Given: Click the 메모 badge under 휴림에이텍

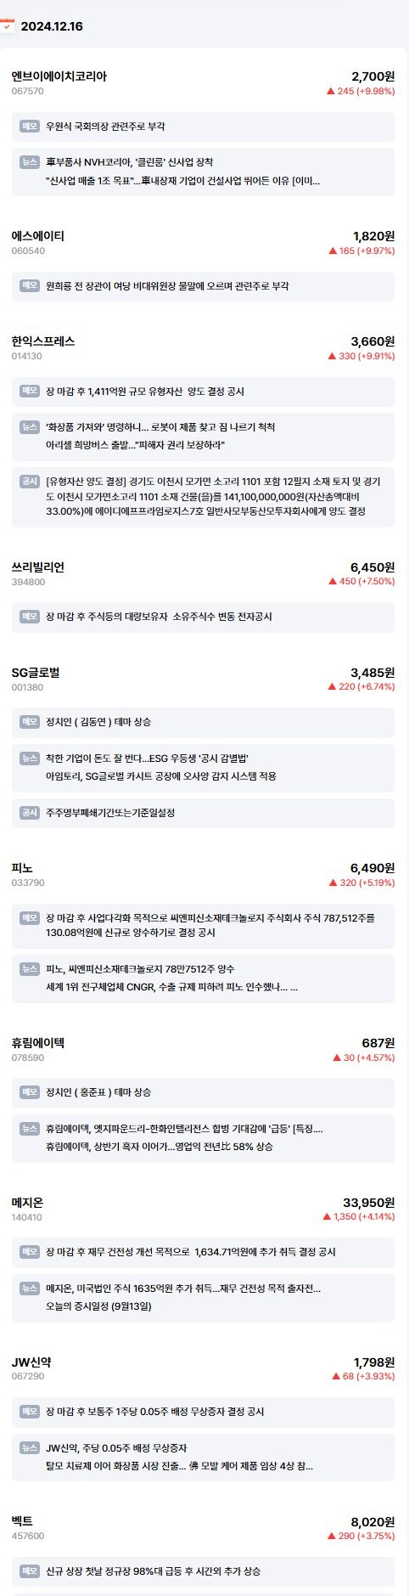Looking at the screenshot, I should click(30, 1091).
